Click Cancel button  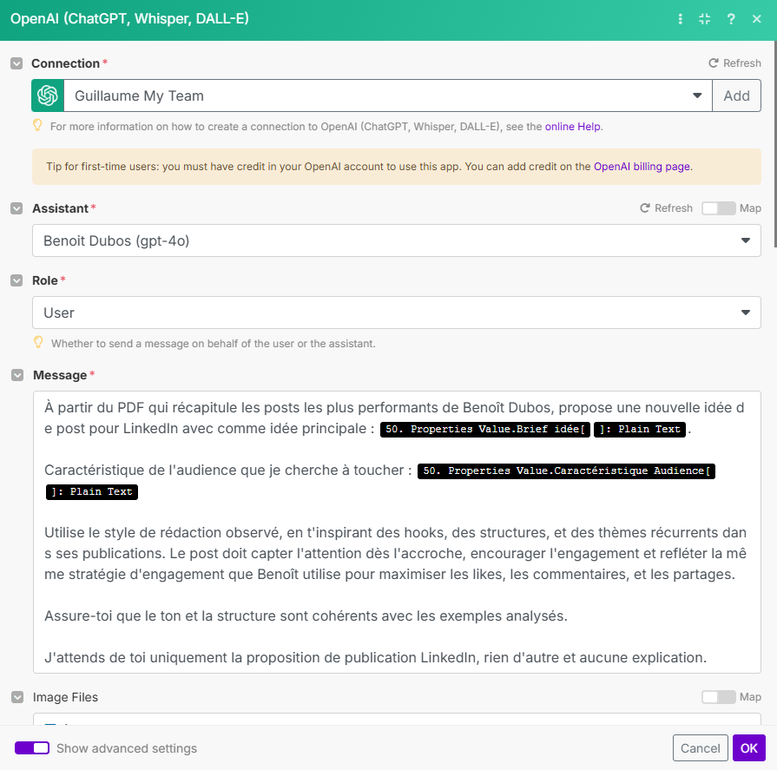701,747
